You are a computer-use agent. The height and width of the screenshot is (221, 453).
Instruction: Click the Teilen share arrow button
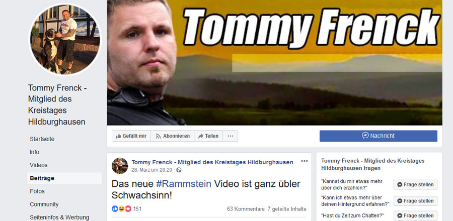(x=208, y=136)
